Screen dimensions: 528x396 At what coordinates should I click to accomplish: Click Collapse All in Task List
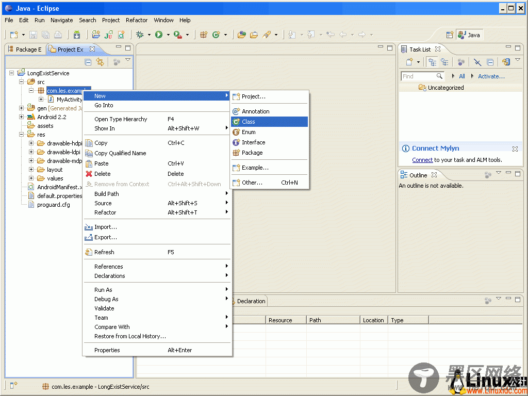point(490,62)
